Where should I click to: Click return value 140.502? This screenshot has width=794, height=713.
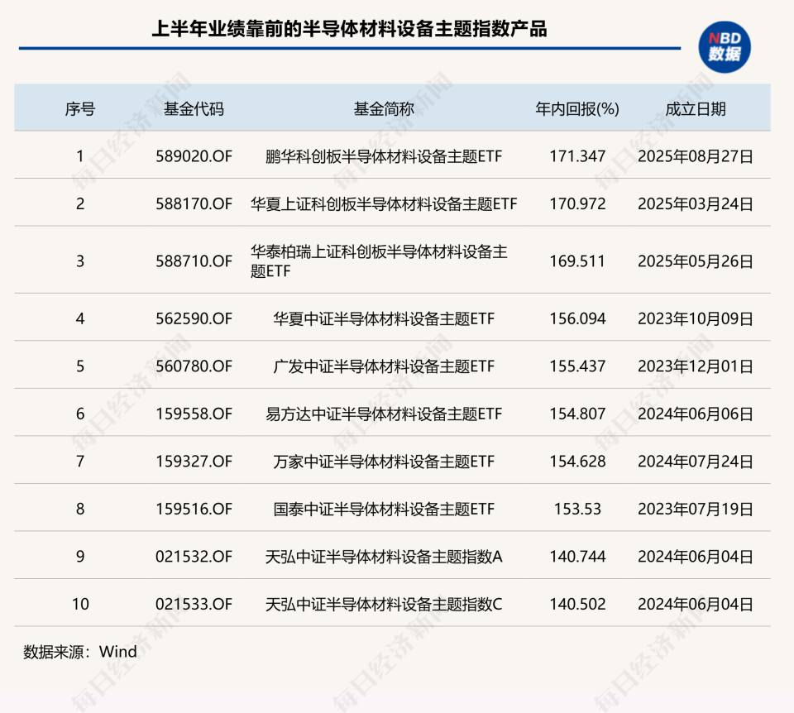577,604
